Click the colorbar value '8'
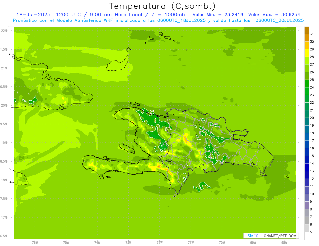This screenshot has width=319, height=246. [x=311, y=209]
